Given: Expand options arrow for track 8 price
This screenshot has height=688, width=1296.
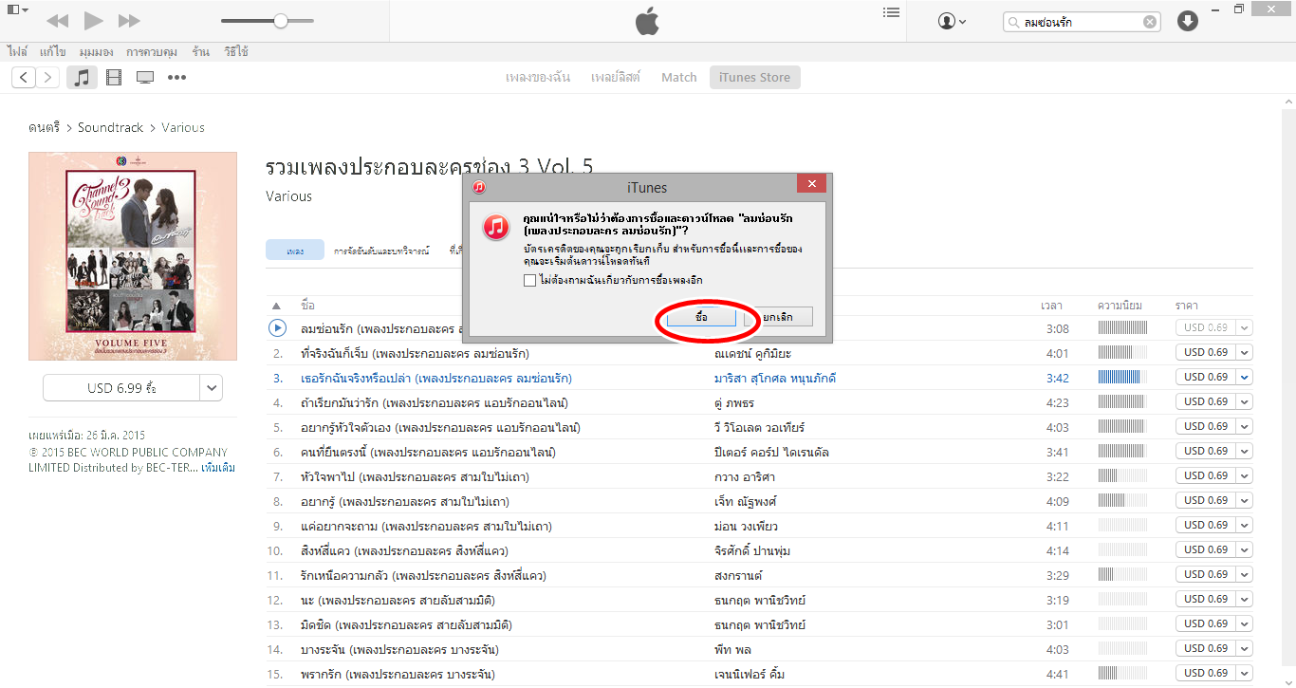Looking at the screenshot, I should [1244, 500].
